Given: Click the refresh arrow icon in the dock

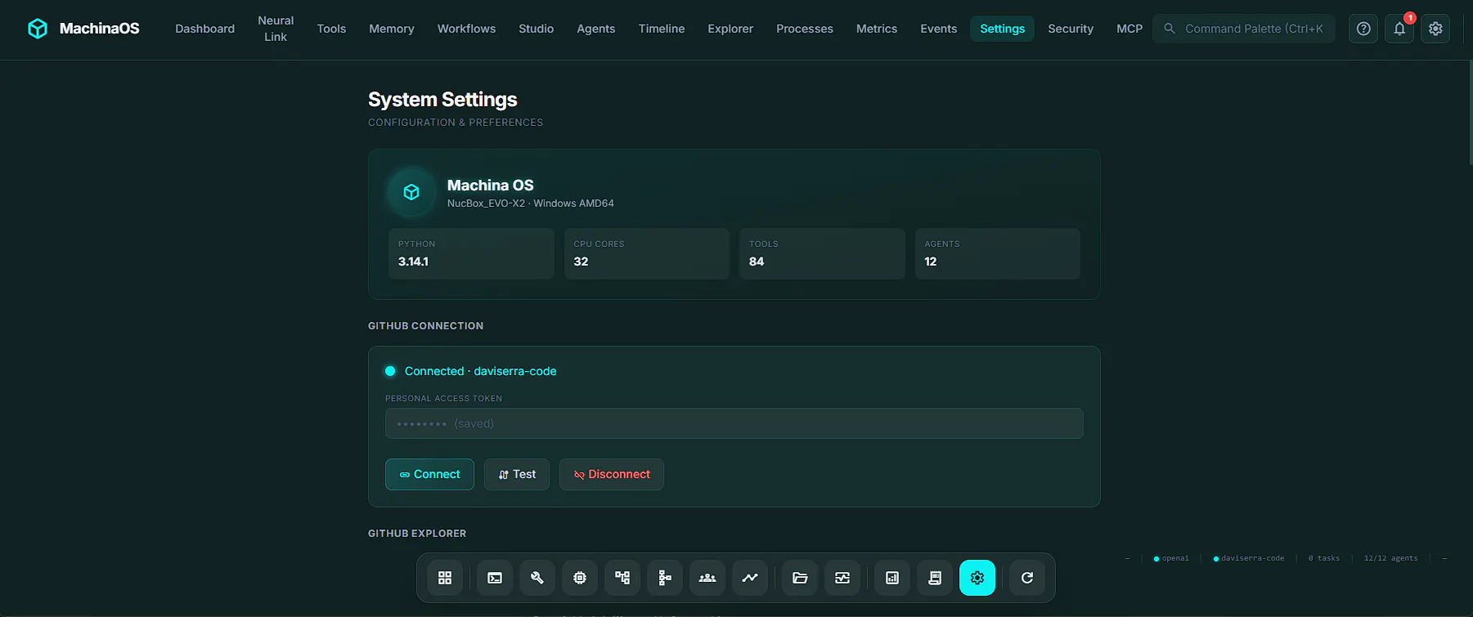Looking at the screenshot, I should click(1027, 578).
